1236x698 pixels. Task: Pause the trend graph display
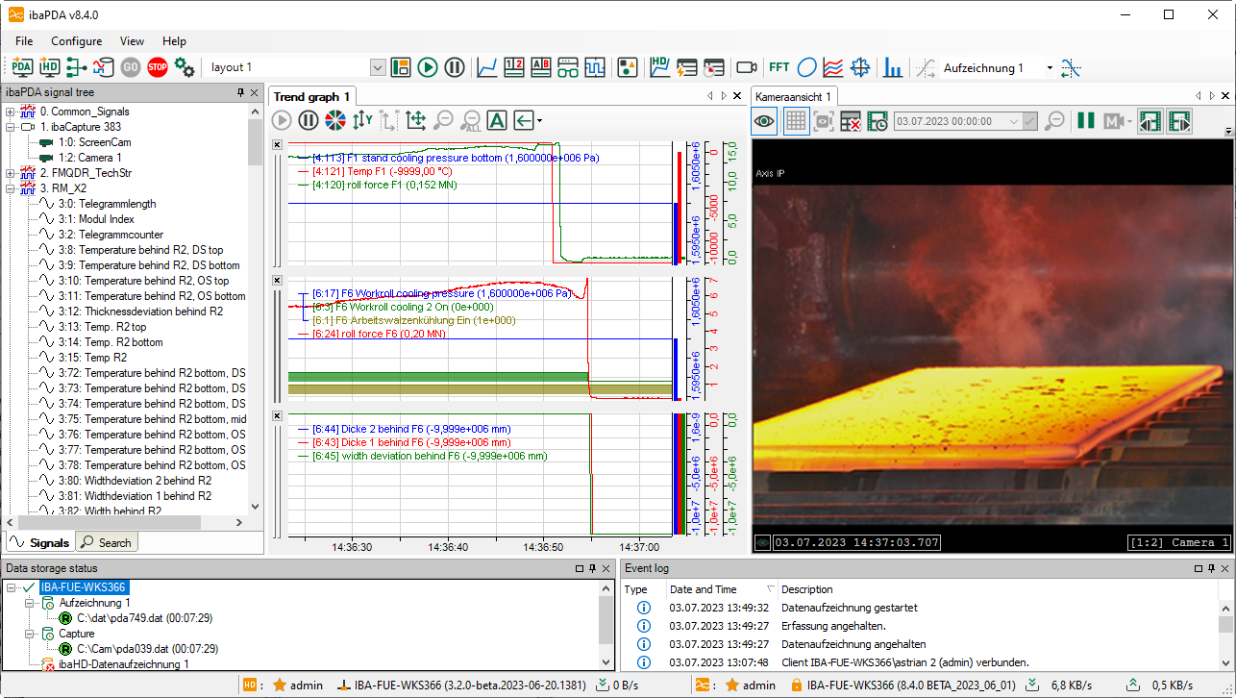[x=308, y=120]
